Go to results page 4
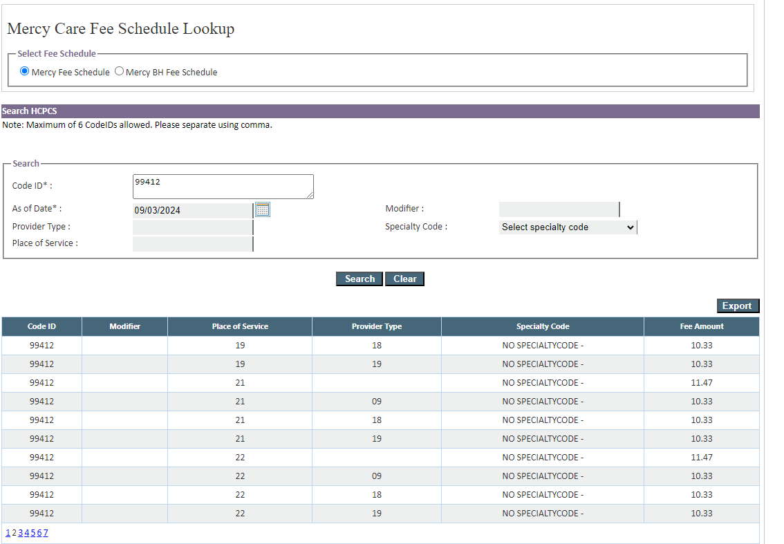The height and width of the screenshot is (544, 784). [26, 533]
